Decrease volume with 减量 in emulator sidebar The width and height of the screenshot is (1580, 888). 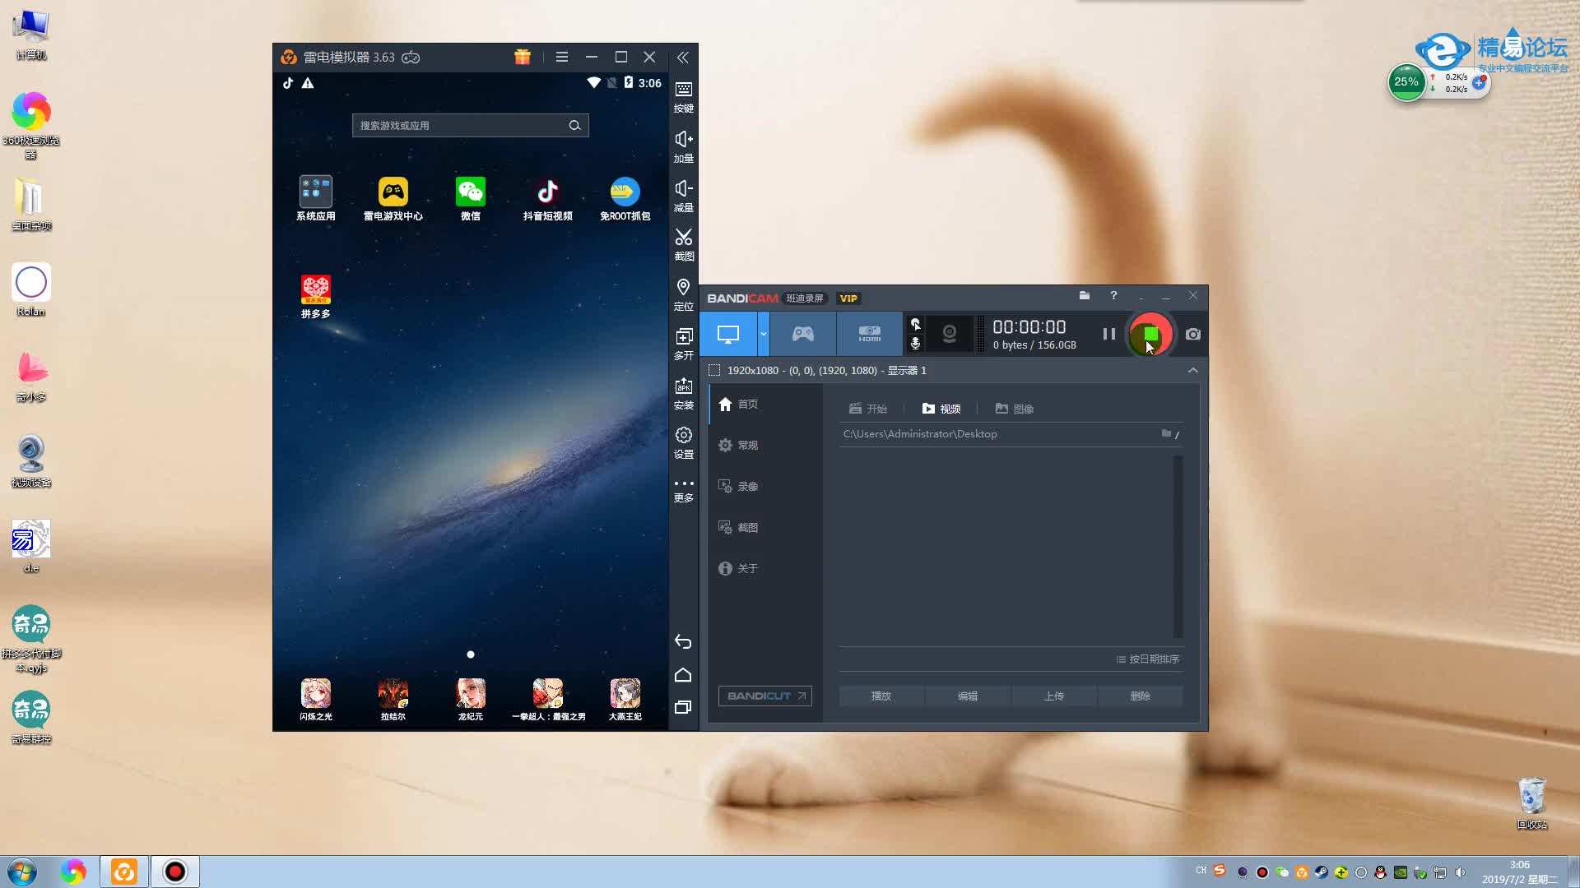point(683,196)
